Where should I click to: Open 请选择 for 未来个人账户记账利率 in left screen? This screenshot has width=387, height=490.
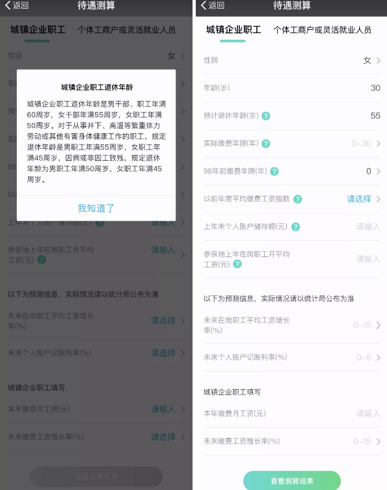(x=163, y=353)
